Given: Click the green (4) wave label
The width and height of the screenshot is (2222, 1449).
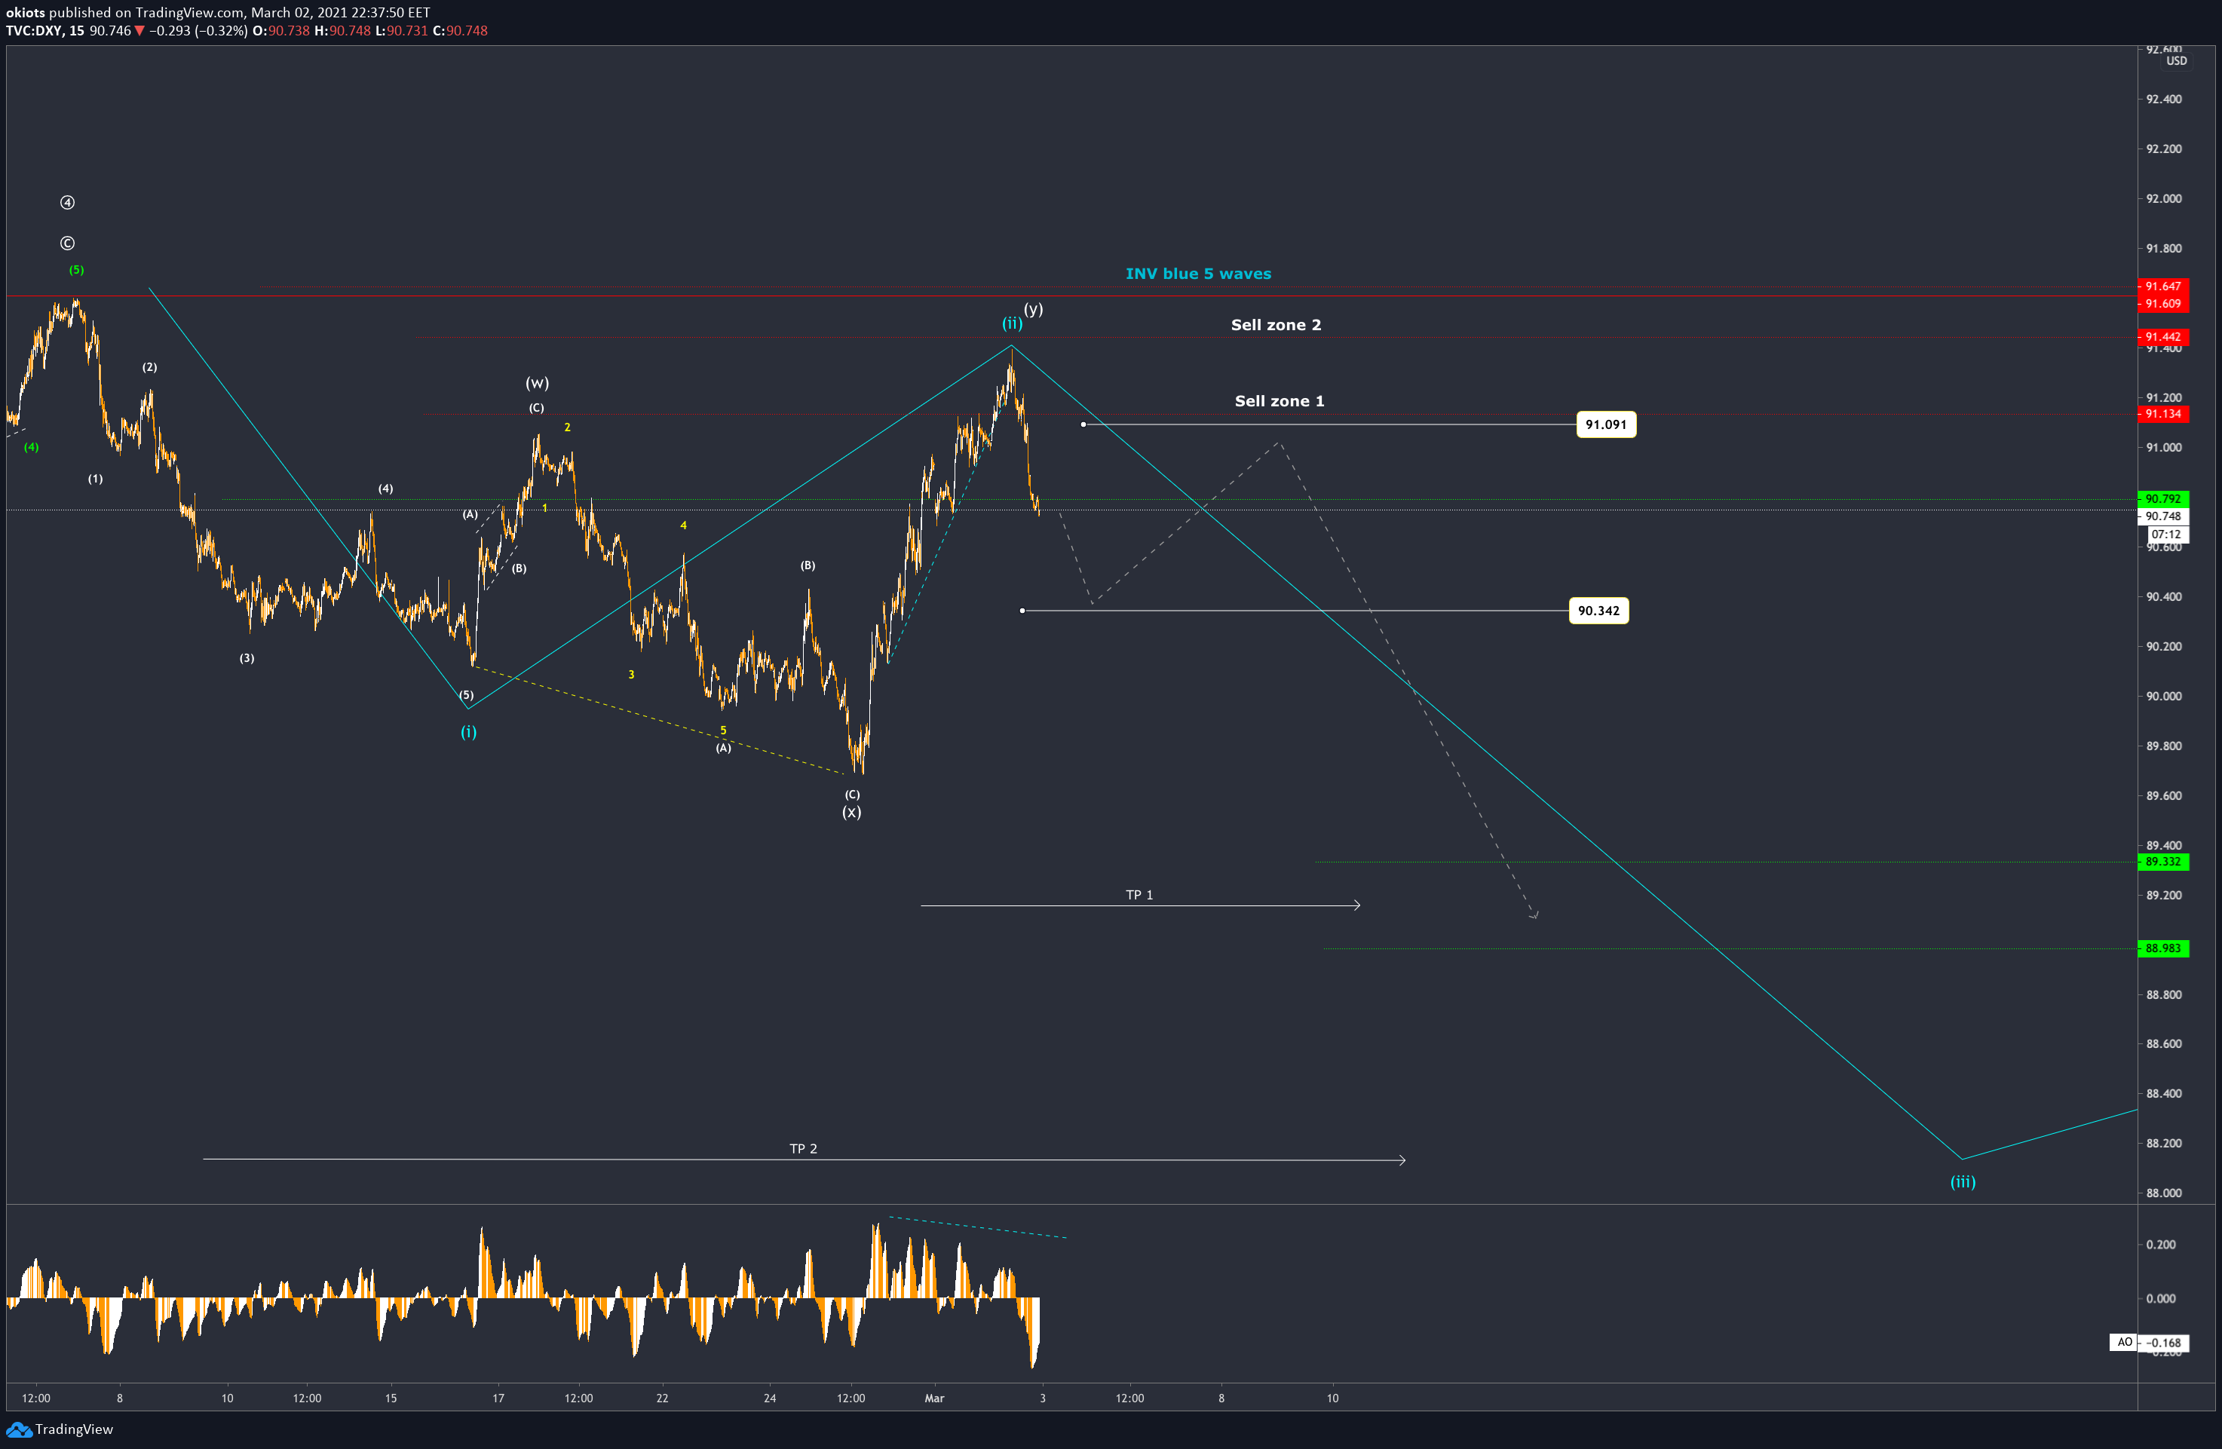Looking at the screenshot, I should click(x=32, y=447).
